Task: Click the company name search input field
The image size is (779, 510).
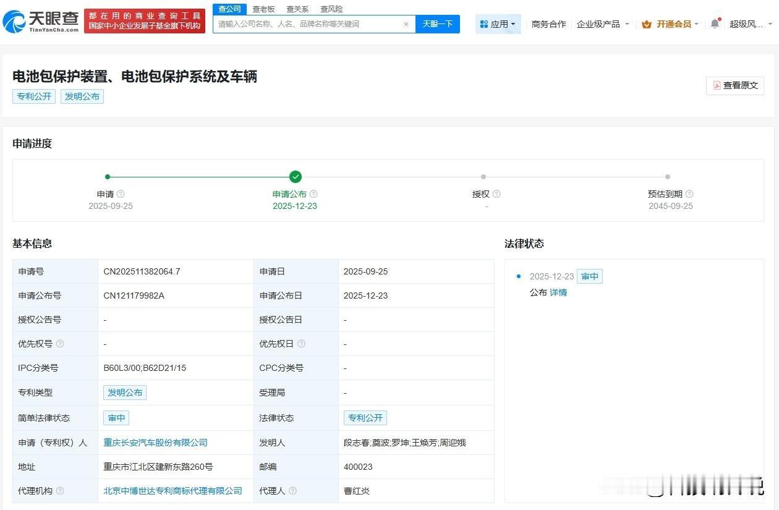Action: 309,24
